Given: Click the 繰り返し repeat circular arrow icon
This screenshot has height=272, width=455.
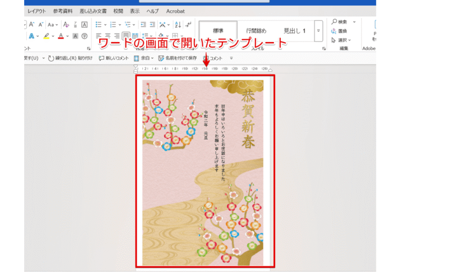Looking at the screenshot, I should (x=51, y=58).
